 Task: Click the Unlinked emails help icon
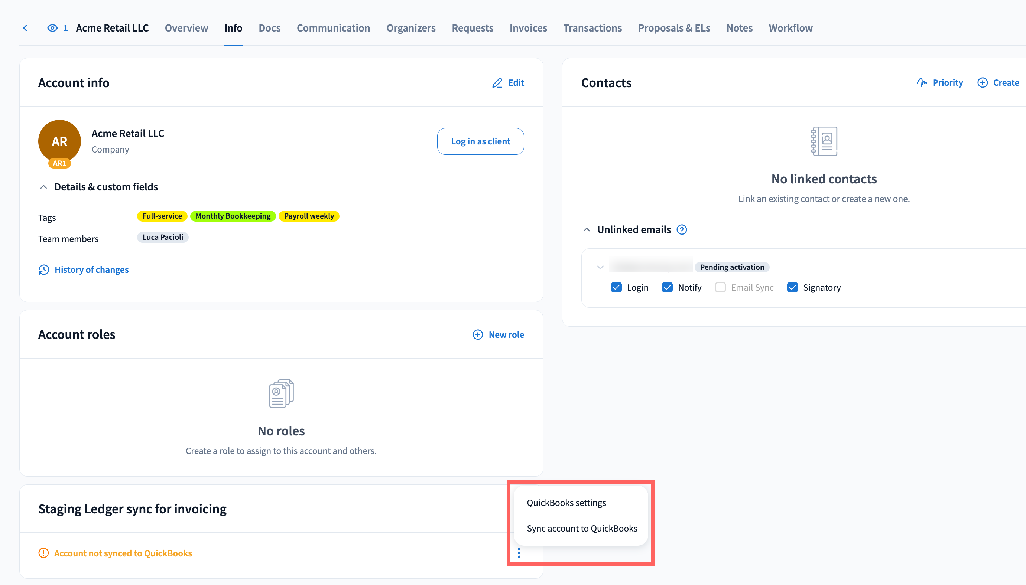click(x=682, y=229)
